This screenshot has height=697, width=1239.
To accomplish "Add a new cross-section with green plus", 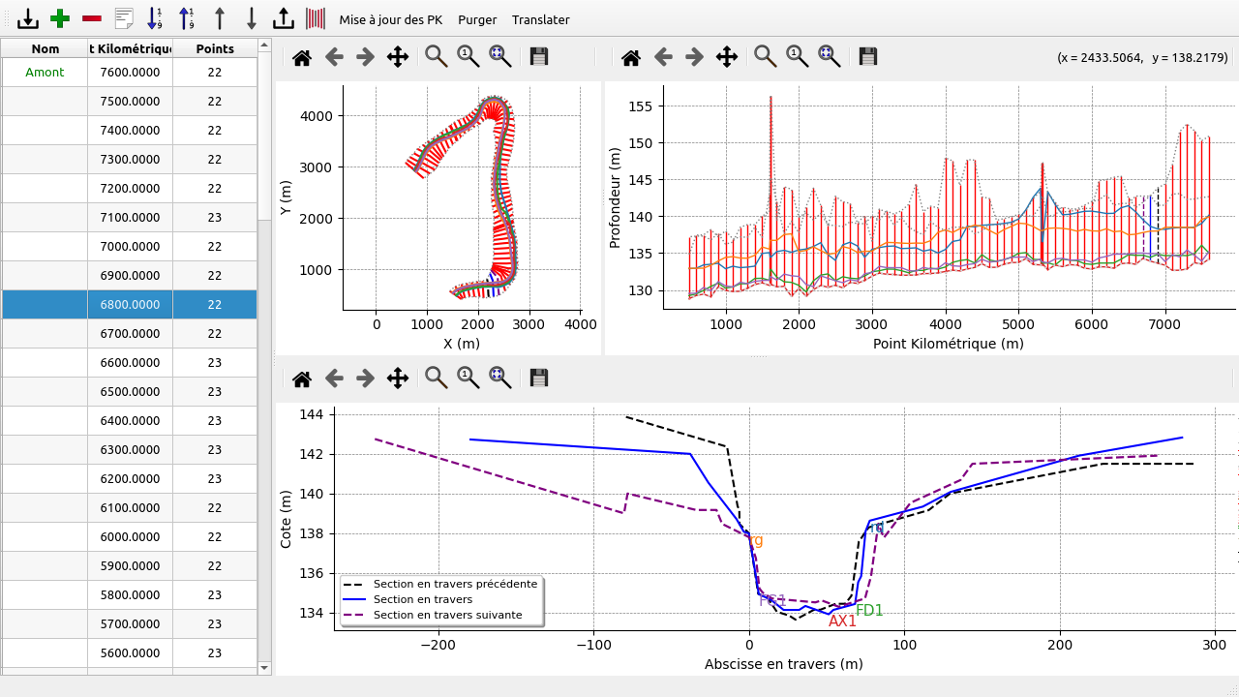I will pos(60,18).
